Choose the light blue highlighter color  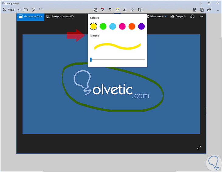(113, 26)
